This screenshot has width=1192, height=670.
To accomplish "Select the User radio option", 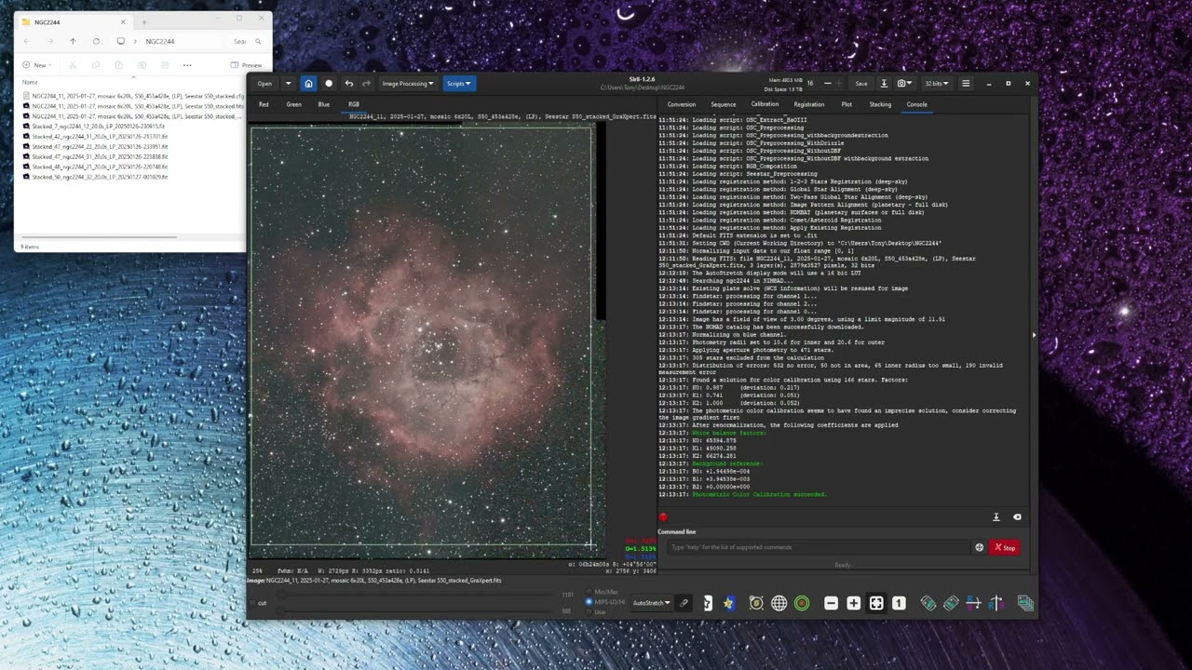I will click(596, 611).
